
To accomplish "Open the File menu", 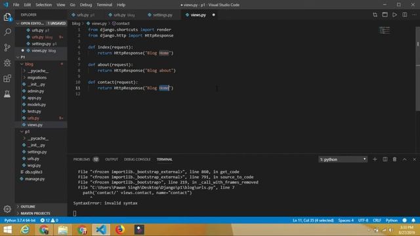I will point(16,5).
